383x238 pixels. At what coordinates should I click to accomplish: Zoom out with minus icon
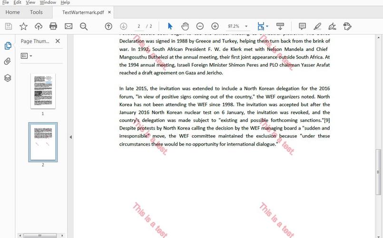[200, 26]
